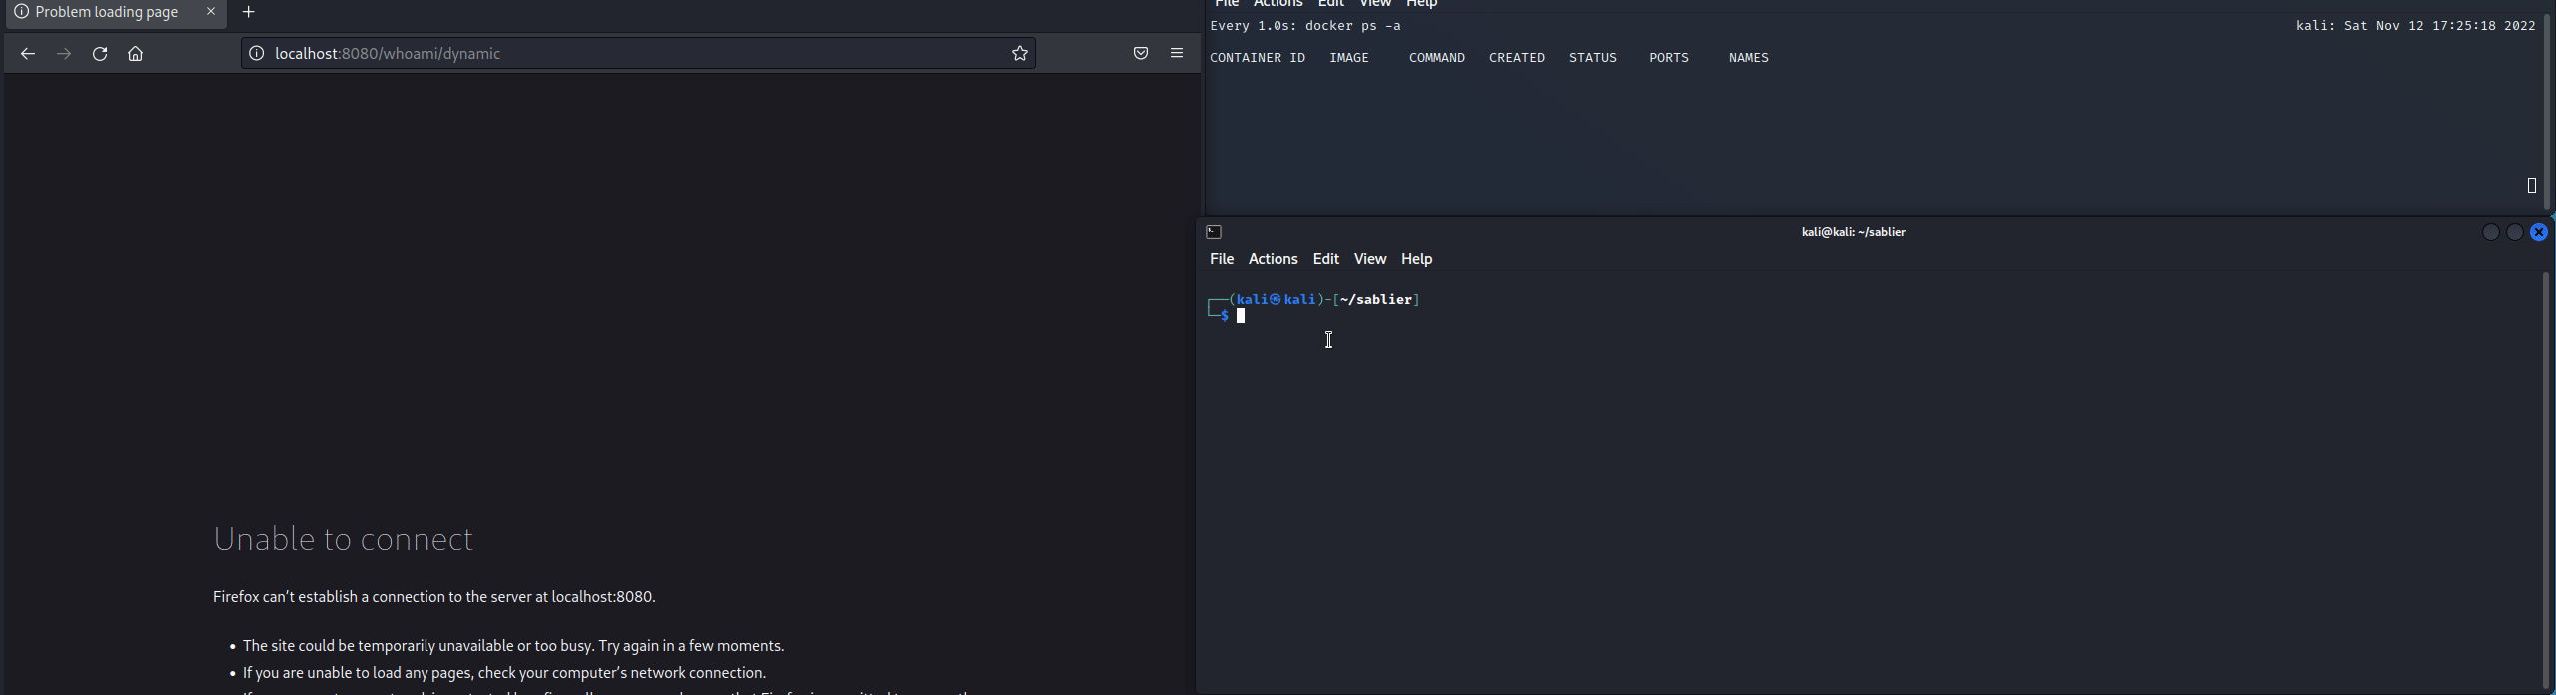Click the browser back arrow

click(28, 54)
